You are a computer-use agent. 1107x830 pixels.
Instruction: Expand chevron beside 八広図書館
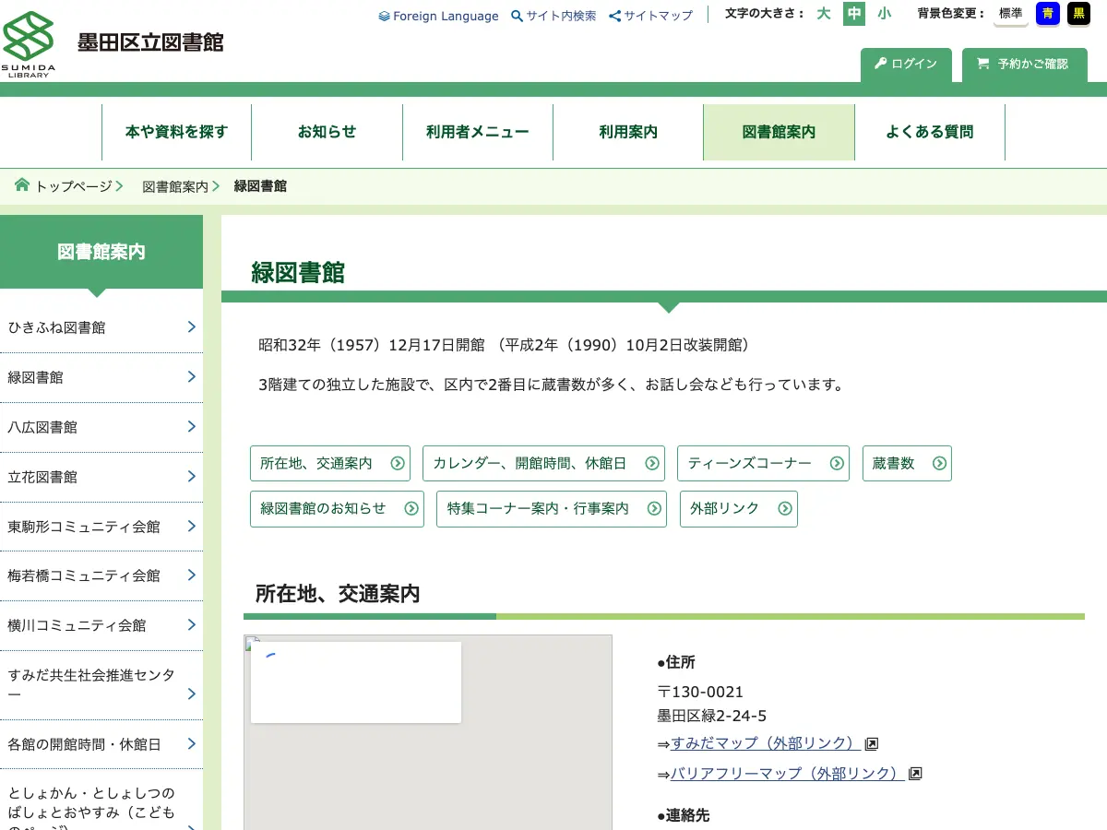point(191,426)
